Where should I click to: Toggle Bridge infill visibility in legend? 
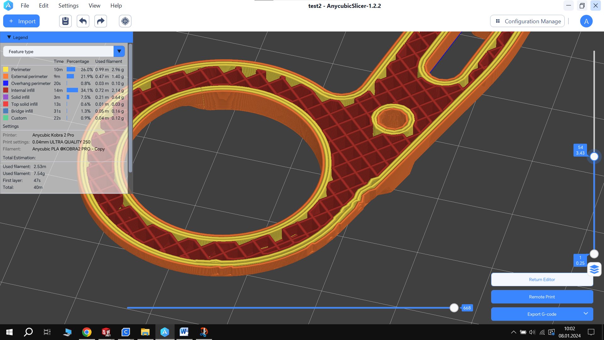(x=6, y=111)
